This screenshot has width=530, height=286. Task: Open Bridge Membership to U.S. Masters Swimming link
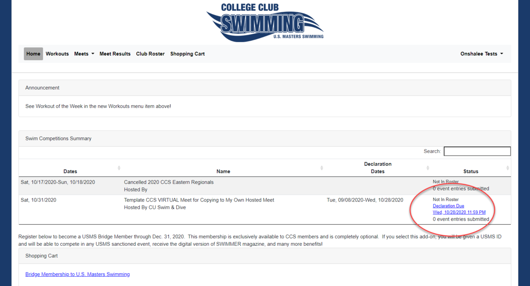(x=78, y=275)
